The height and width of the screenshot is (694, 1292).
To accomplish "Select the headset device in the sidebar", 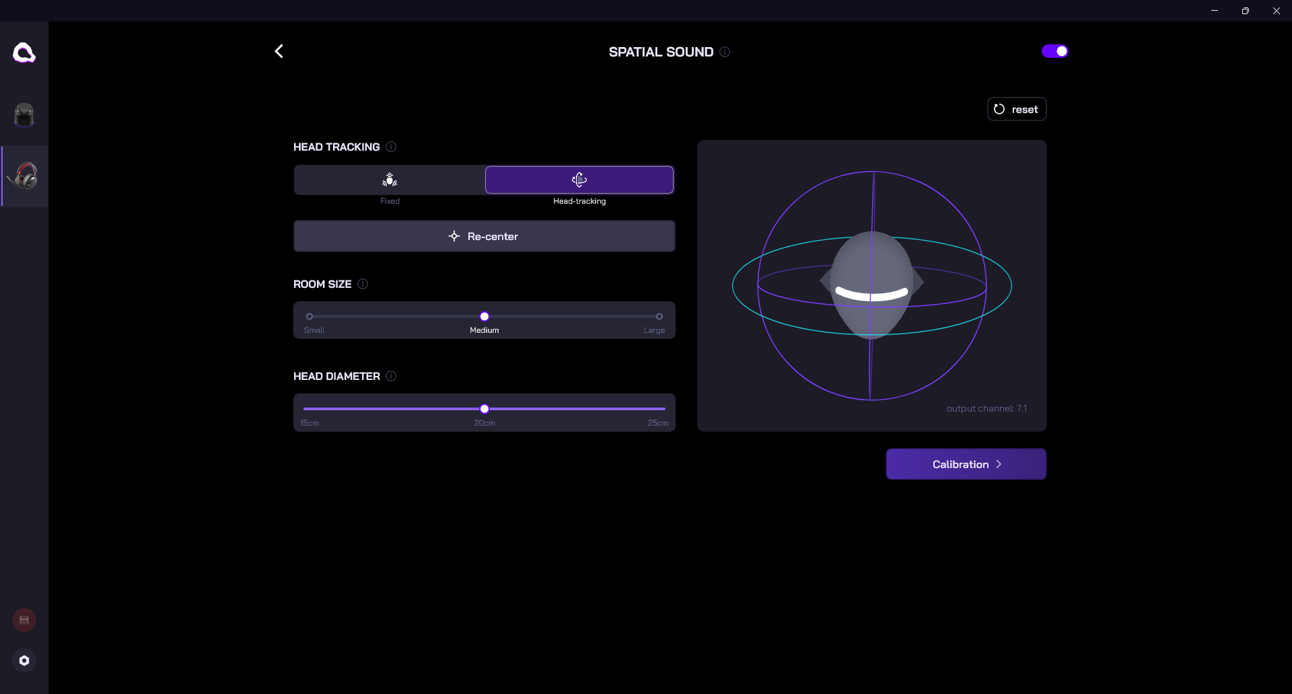I will [26, 176].
